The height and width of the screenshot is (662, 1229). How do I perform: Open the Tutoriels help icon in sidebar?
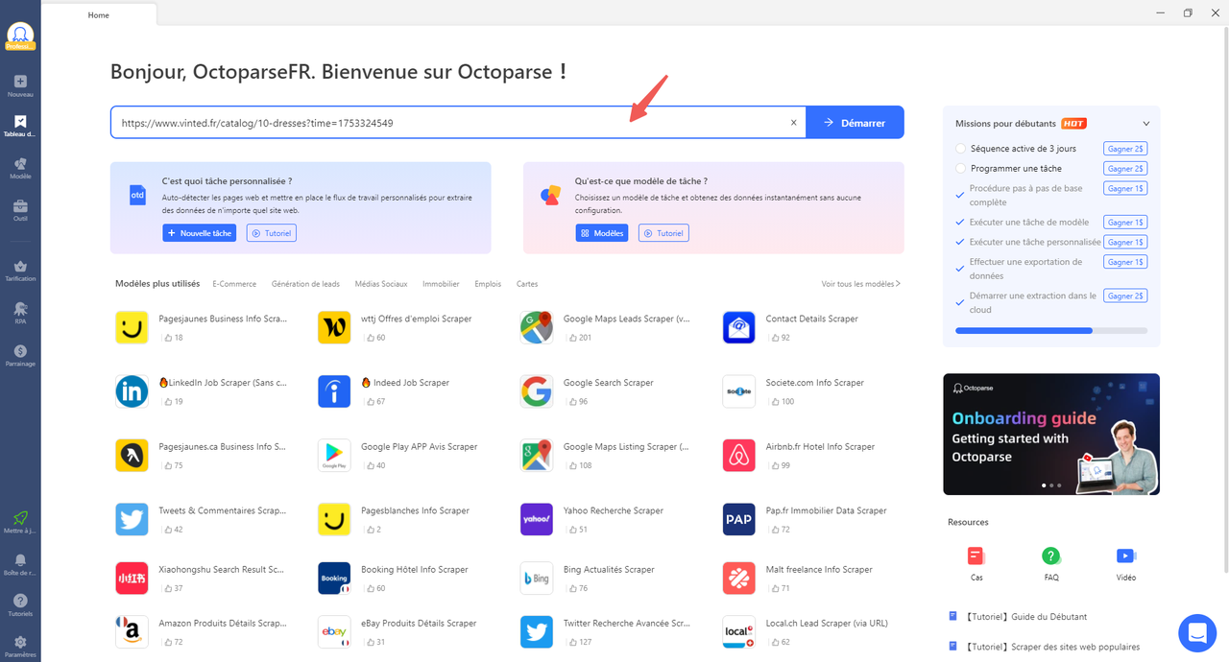tap(20, 601)
